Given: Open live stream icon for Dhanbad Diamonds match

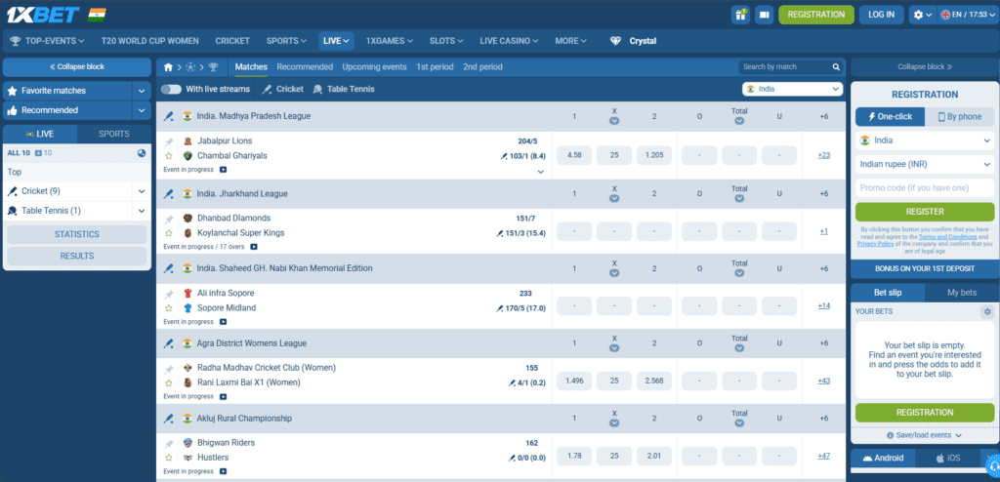Looking at the screenshot, I should (x=254, y=247).
